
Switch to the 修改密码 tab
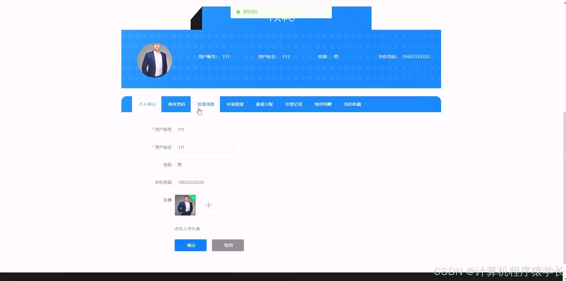[x=176, y=104]
